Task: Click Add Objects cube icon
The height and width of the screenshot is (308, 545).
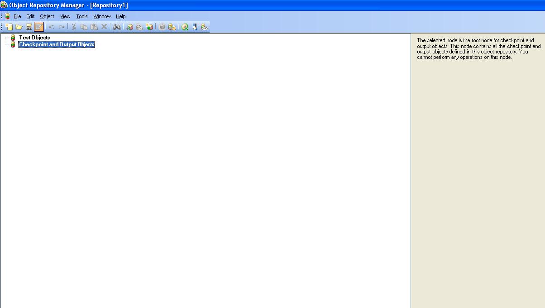Action: [129, 27]
